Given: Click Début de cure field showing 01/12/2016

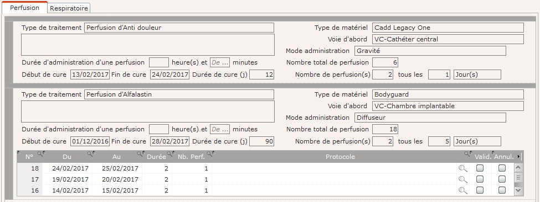Looking at the screenshot, I should click(x=90, y=141).
